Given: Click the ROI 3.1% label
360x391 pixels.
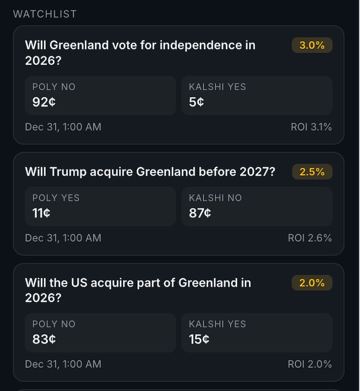Looking at the screenshot, I should (311, 127).
